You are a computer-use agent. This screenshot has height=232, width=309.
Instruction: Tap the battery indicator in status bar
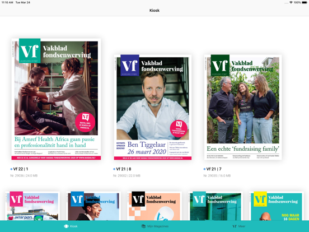[x=305, y=2]
